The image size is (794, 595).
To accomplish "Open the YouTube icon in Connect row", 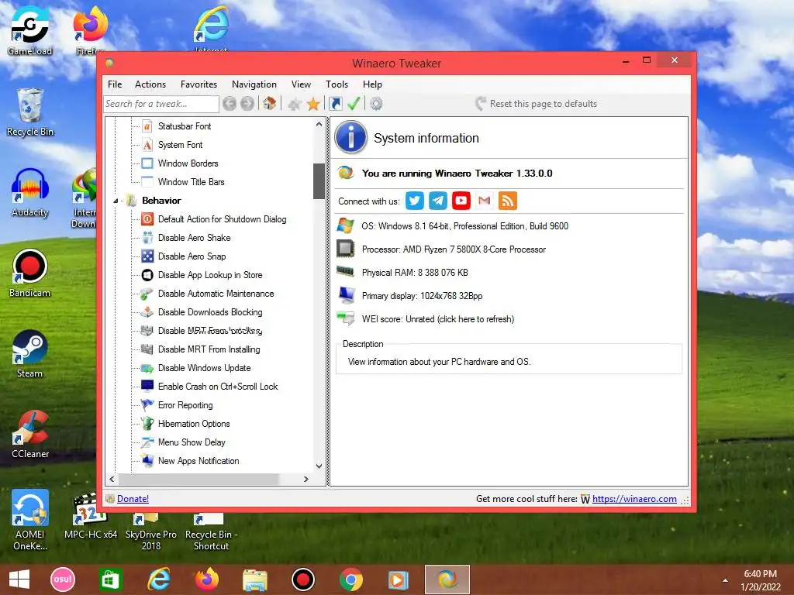I will [461, 201].
